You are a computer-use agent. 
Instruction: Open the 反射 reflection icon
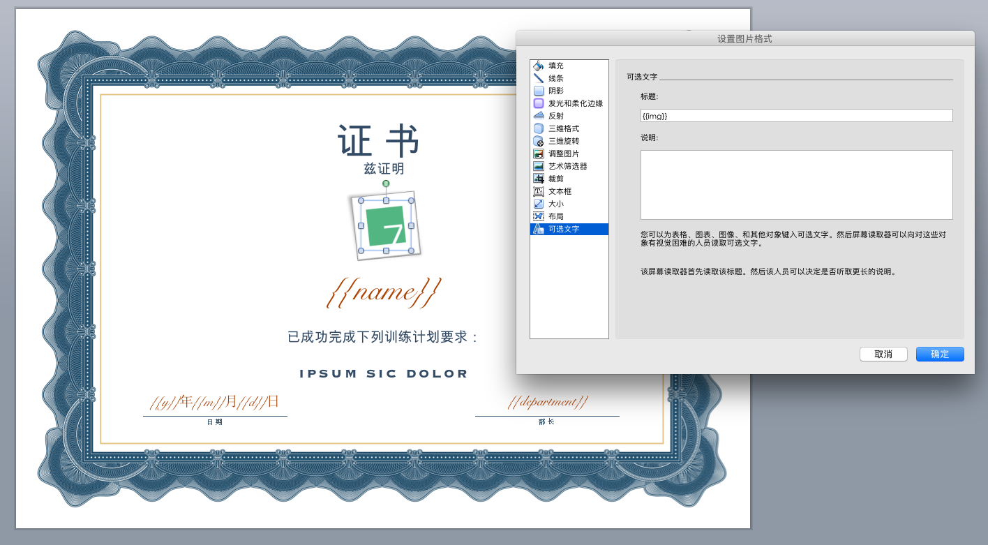(538, 116)
